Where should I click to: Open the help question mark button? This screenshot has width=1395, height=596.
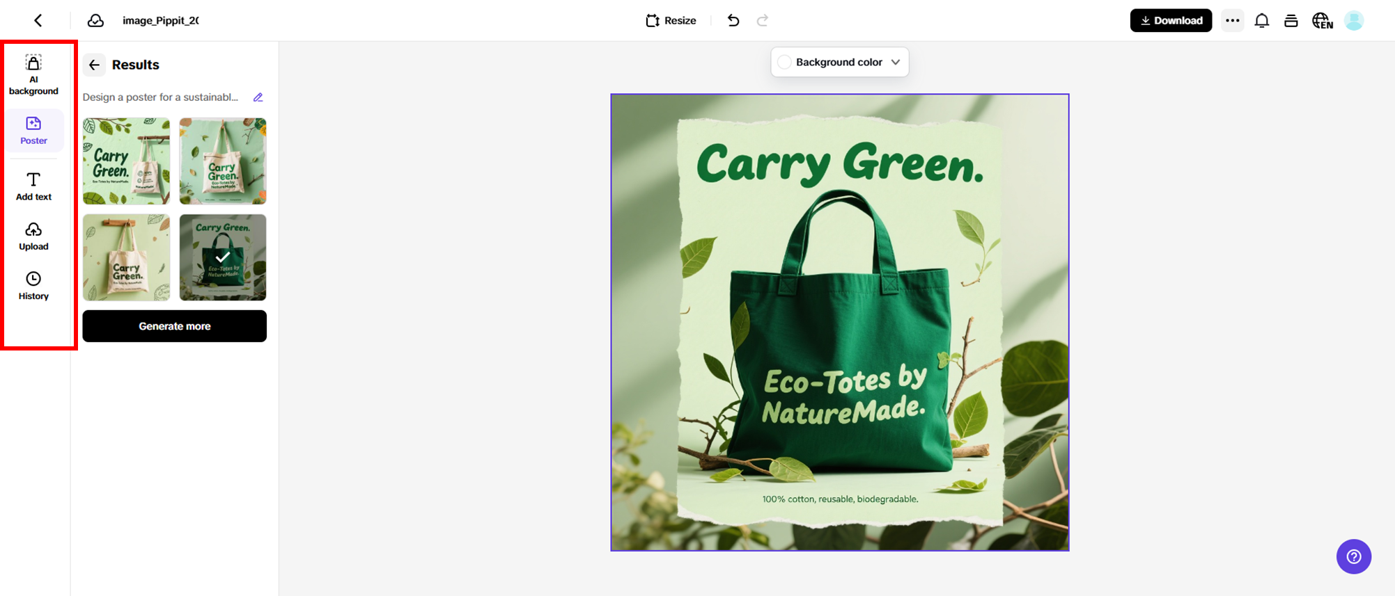click(x=1354, y=556)
